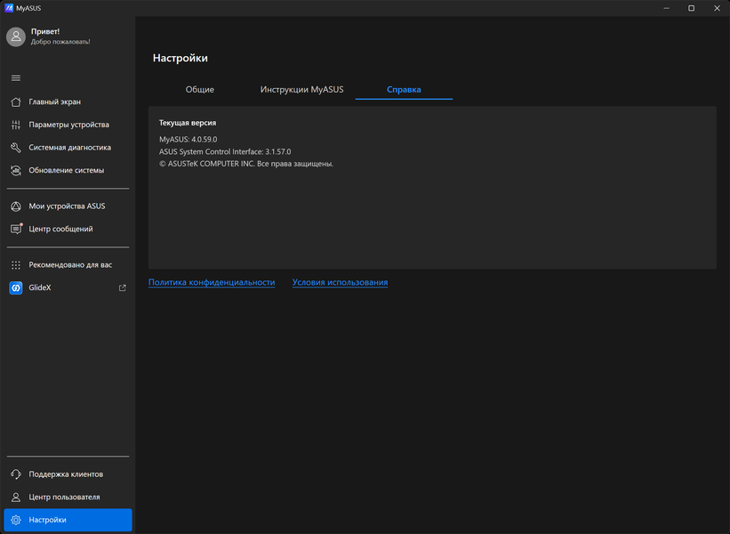Click the Привет! welcome text
The height and width of the screenshot is (534, 730).
pos(45,31)
